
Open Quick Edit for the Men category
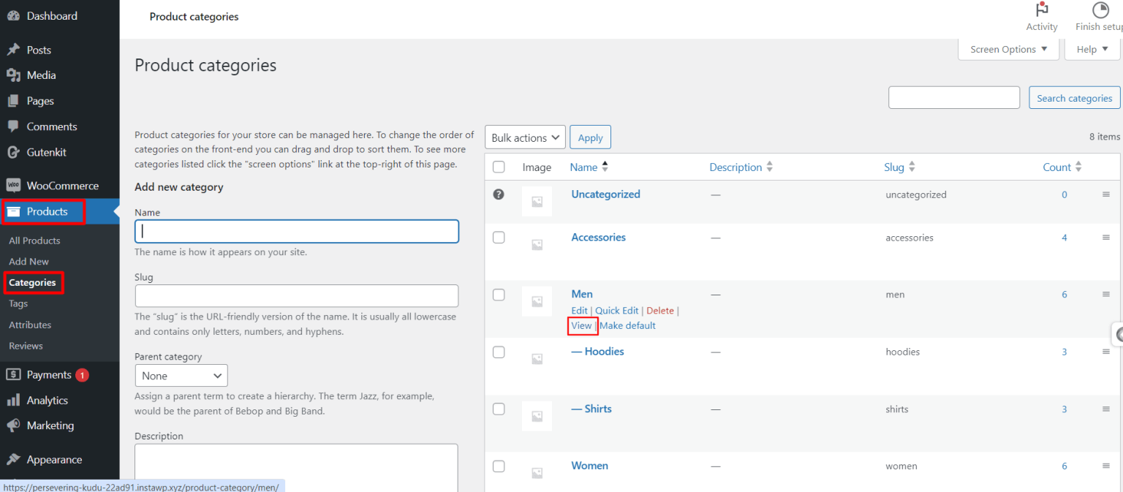(619, 310)
